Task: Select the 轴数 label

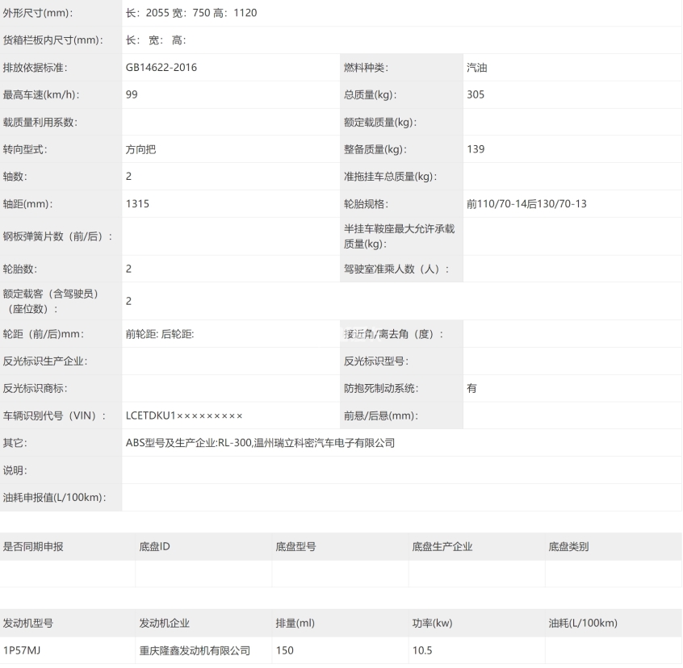Action: [x=15, y=176]
